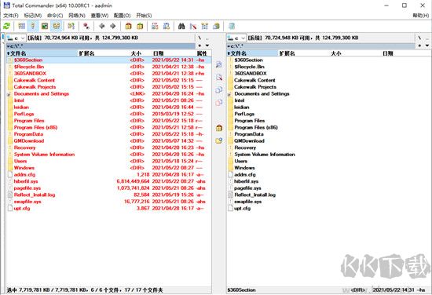This screenshot has width=432, height=295.
Task: Open the 文件(F) menu
Action: (11, 16)
